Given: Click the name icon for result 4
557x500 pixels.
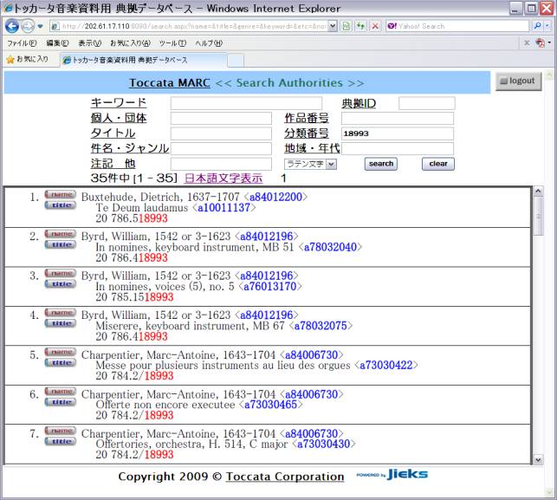Looking at the screenshot, I should [x=60, y=313].
